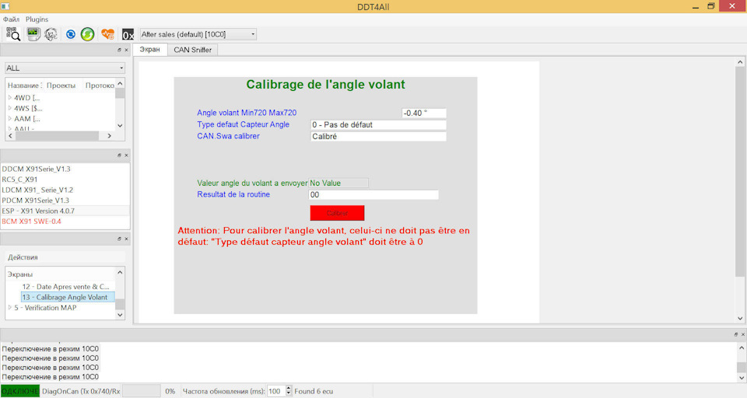Open the ALL filter combo box
This screenshot has width=747, height=398.
point(65,68)
